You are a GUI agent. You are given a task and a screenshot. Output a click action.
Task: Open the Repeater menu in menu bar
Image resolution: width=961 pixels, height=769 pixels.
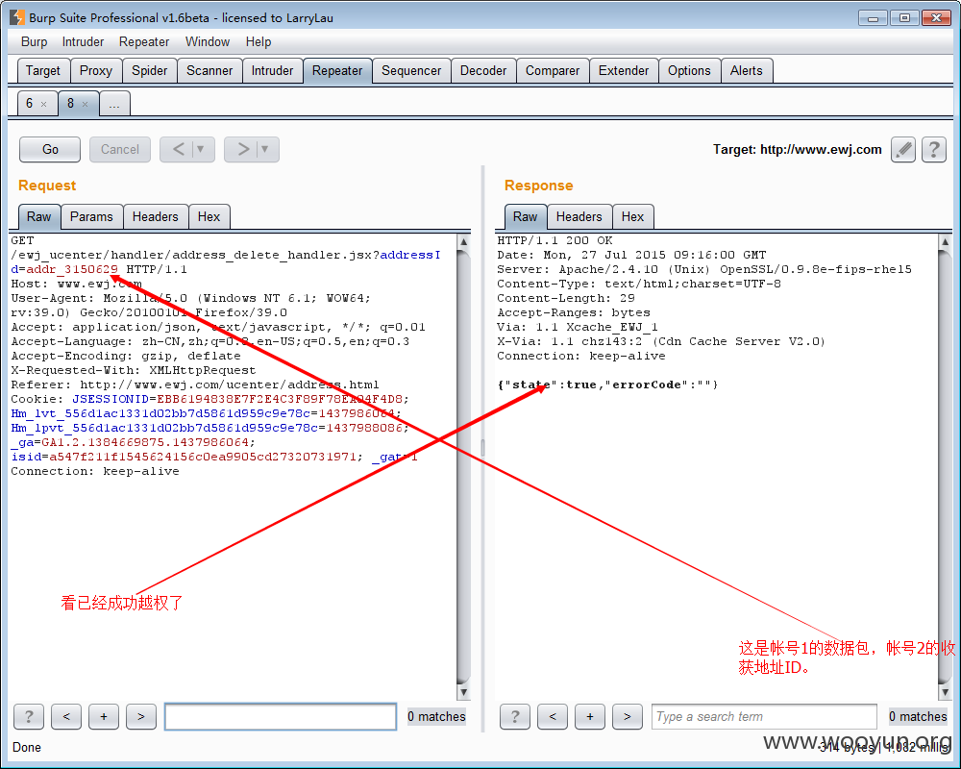point(144,41)
